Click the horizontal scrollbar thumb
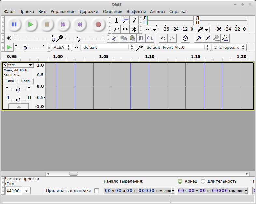256x204 pixels. [74, 174]
